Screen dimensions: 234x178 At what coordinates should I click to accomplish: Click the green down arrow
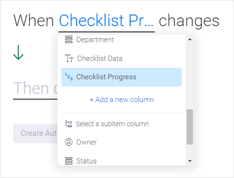pos(18,53)
